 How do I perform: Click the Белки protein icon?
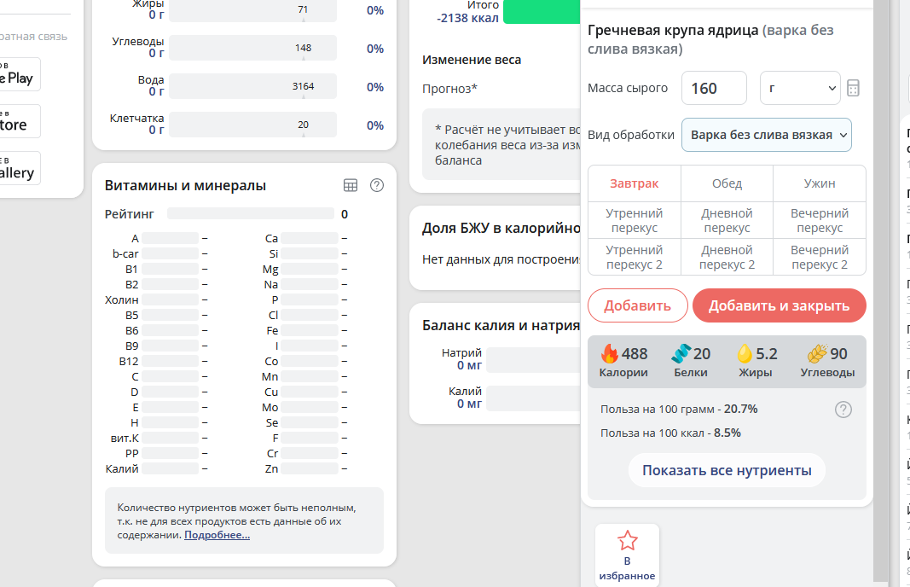[x=681, y=353]
